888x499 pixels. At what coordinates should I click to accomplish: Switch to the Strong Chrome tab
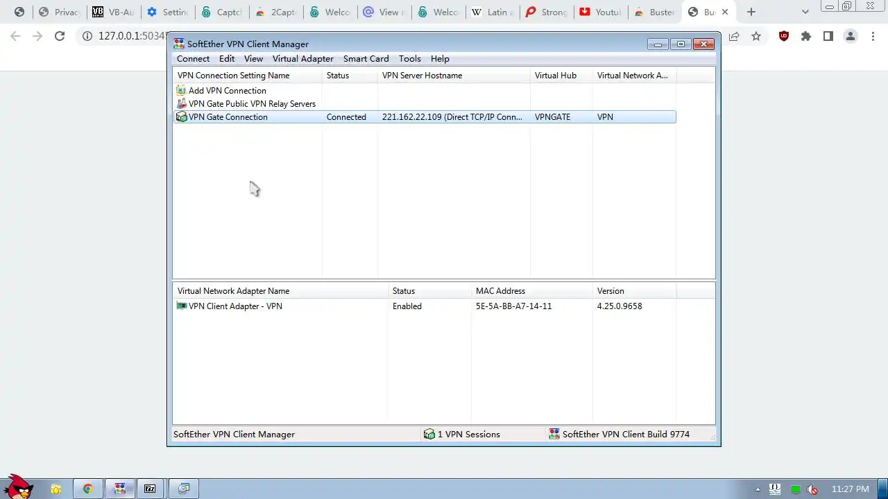[x=546, y=12]
